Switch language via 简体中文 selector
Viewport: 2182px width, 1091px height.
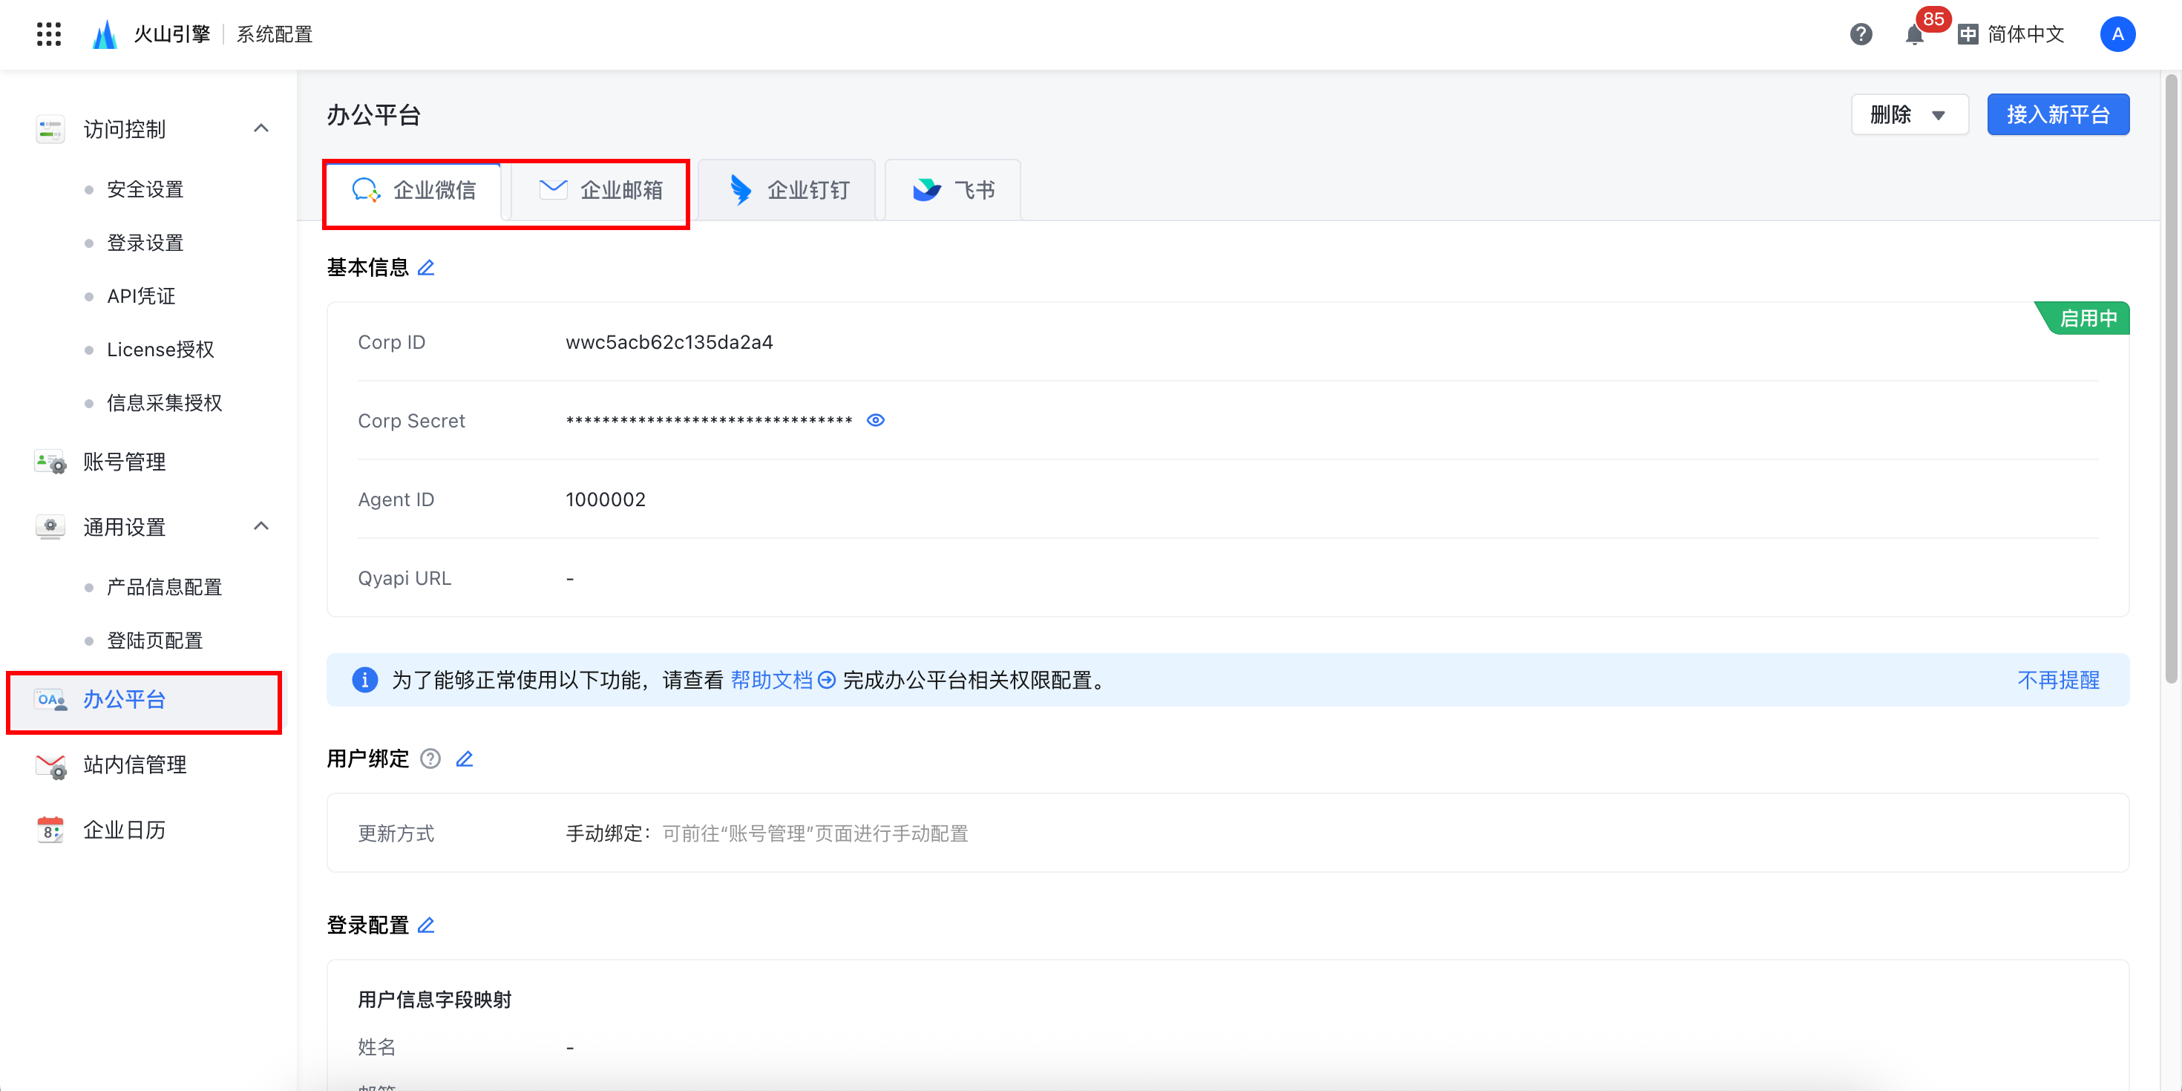pyautogui.click(x=2011, y=34)
